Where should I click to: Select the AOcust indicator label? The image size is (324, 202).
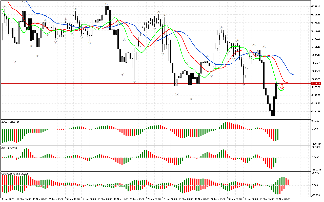10,122
